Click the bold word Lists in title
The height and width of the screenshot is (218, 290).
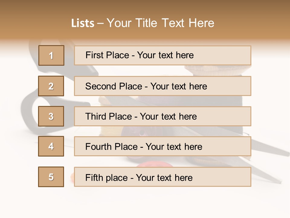point(82,23)
